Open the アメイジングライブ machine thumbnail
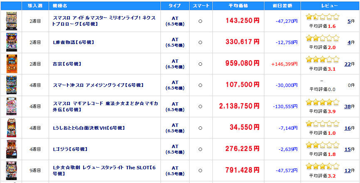This screenshot has height=183, width=360. click(11, 85)
